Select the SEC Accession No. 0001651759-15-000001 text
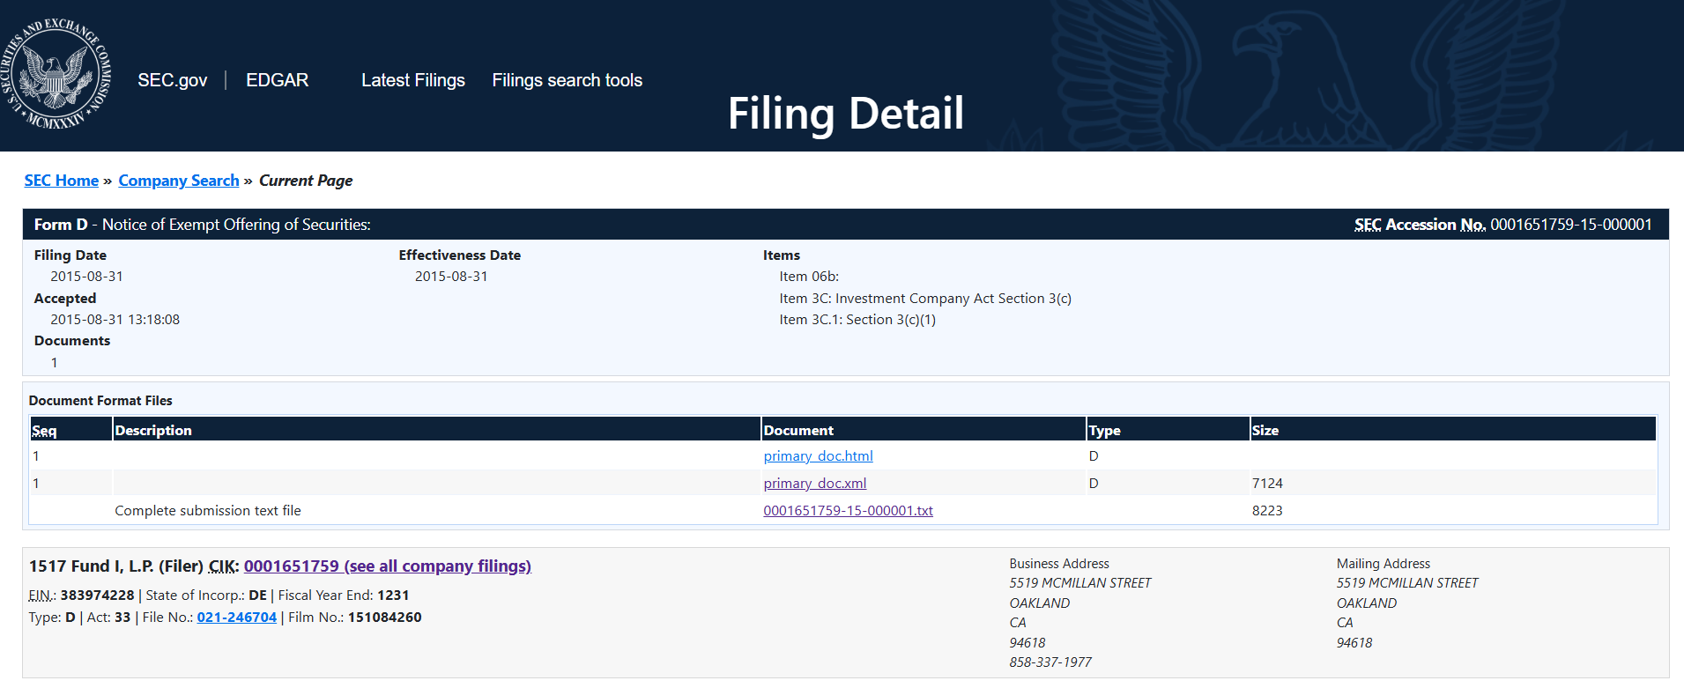1684x688 pixels. 1503,225
